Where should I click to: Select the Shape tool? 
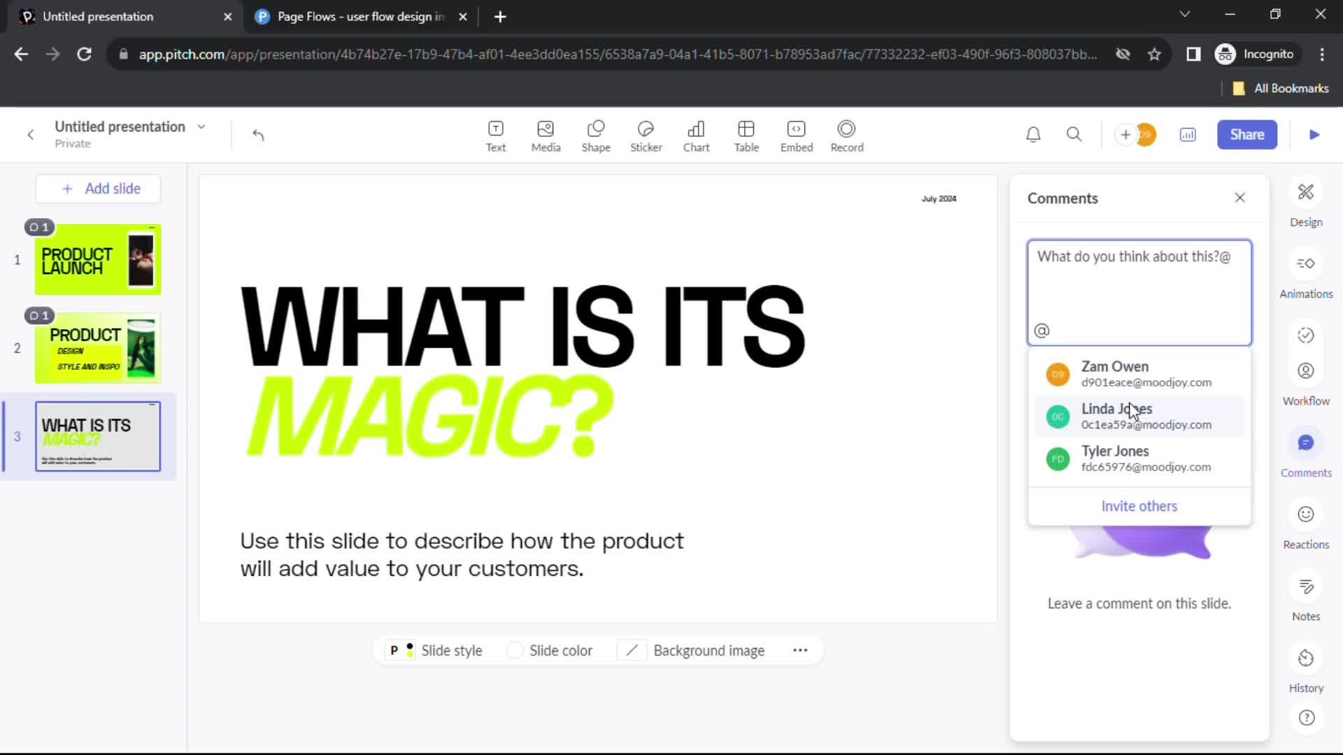click(x=595, y=134)
